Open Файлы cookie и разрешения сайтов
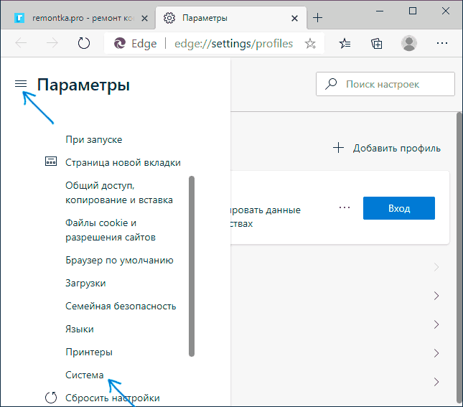463x407 pixels. 111,230
